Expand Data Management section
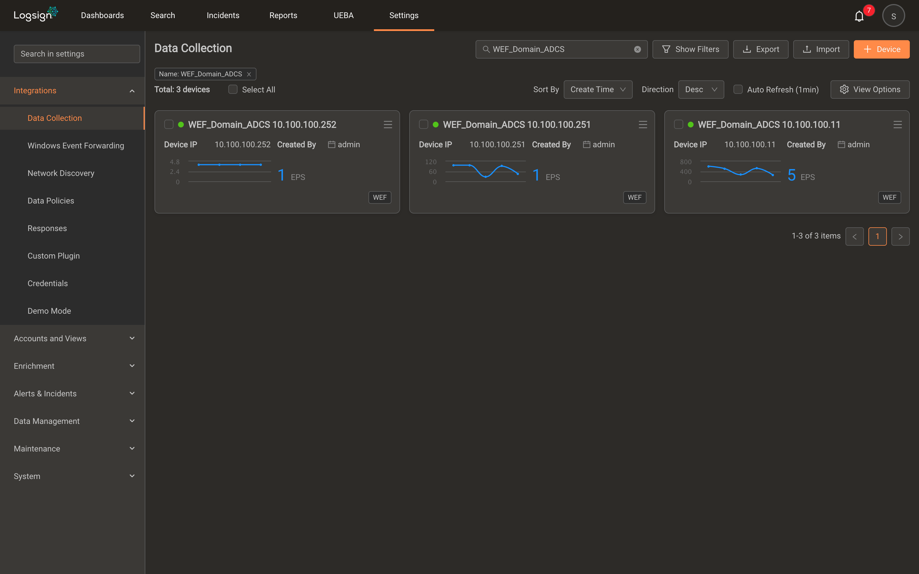Image resolution: width=919 pixels, height=574 pixels. tap(72, 421)
